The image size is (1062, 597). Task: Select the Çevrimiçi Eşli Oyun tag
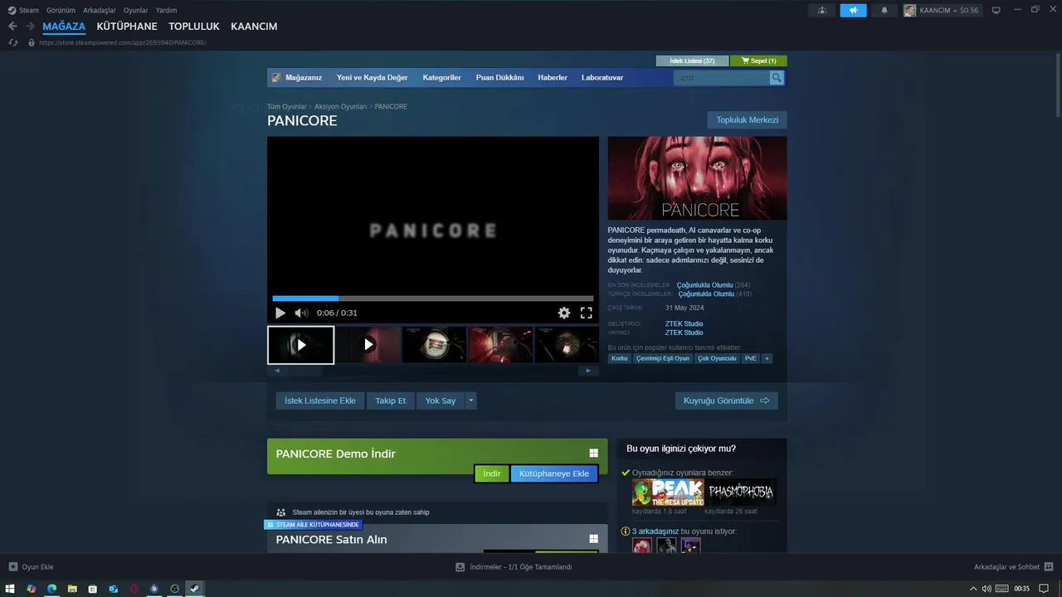(x=662, y=359)
